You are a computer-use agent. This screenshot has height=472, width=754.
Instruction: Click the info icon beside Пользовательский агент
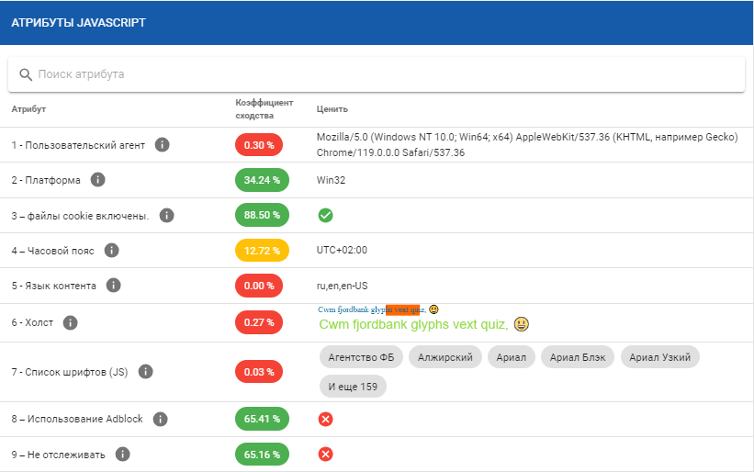(x=163, y=145)
